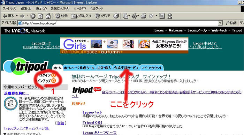Click the History toolbar icon

click(x=116, y=16)
